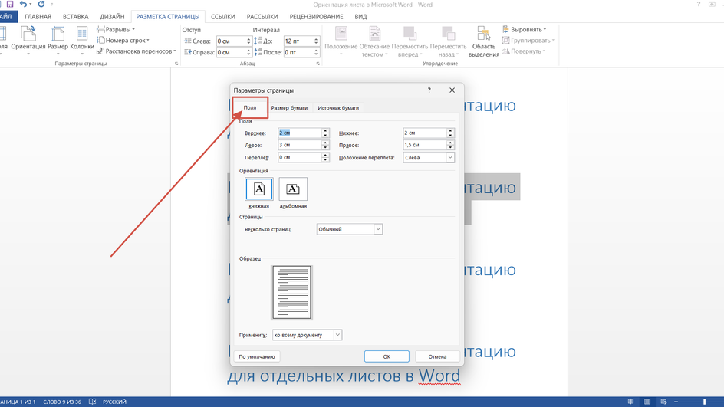This screenshot has width=724, height=407.
Task: Close the Параметры страницы dialog
Action: [452, 90]
